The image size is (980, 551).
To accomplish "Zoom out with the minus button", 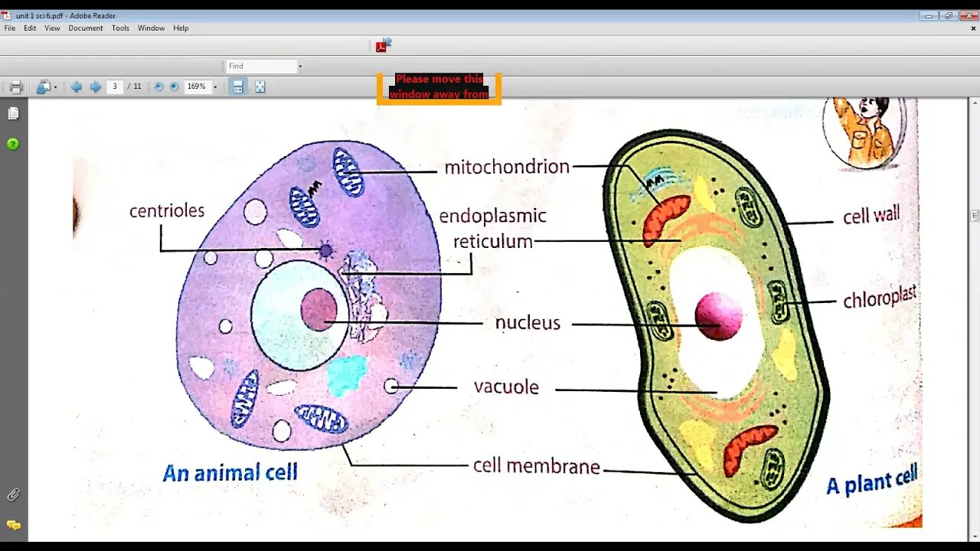I will [158, 86].
